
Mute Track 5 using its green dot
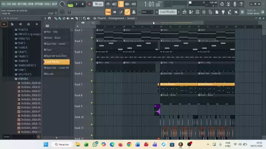point(92,70)
